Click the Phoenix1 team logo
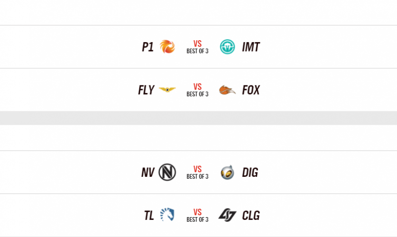397x237 pixels. (167, 47)
